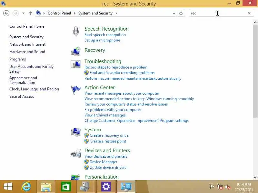Select System and Security in sidebar
This screenshot has width=258, height=193.
26,37
